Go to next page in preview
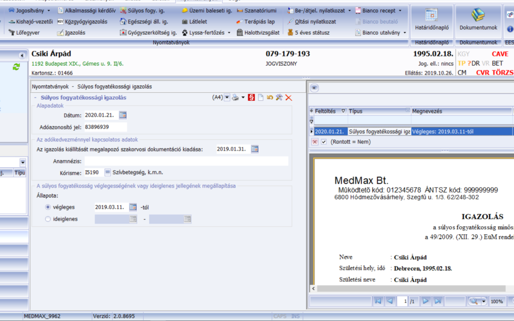 pos(426,301)
